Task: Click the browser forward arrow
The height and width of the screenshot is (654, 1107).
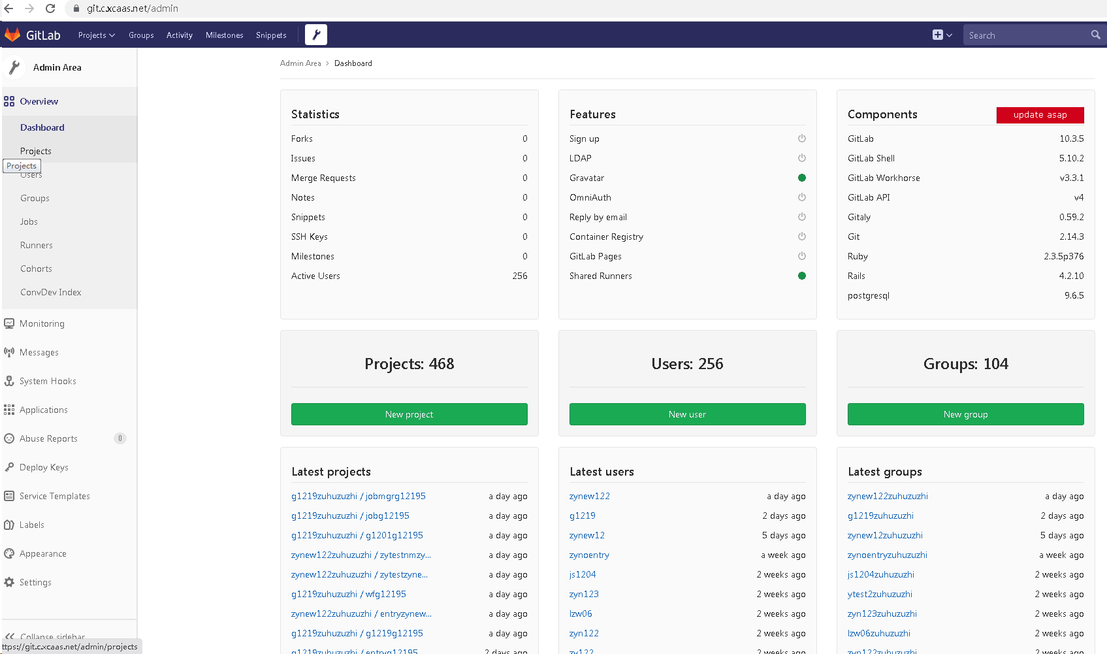Action: tap(29, 8)
